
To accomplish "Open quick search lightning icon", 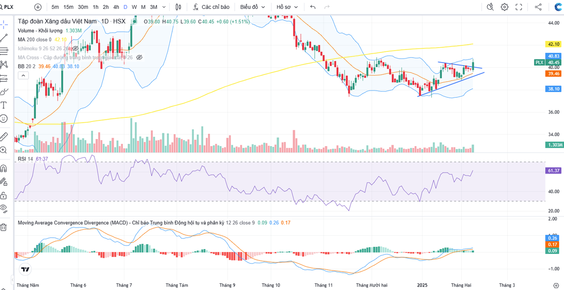I will [x=490, y=7].
